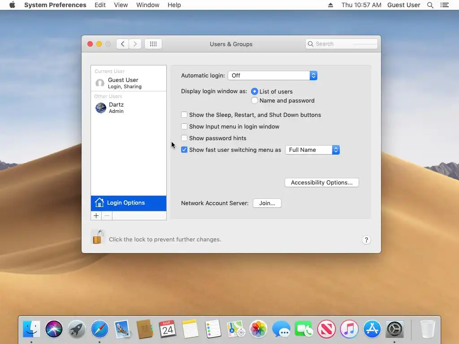Image resolution: width=459 pixels, height=344 pixels.
Task: Open help with the question mark button
Action: click(x=366, y=240)
